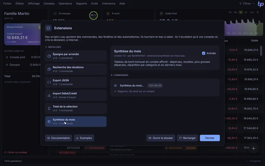
Task: Select the Compte joint account
Action: [22, 57]
